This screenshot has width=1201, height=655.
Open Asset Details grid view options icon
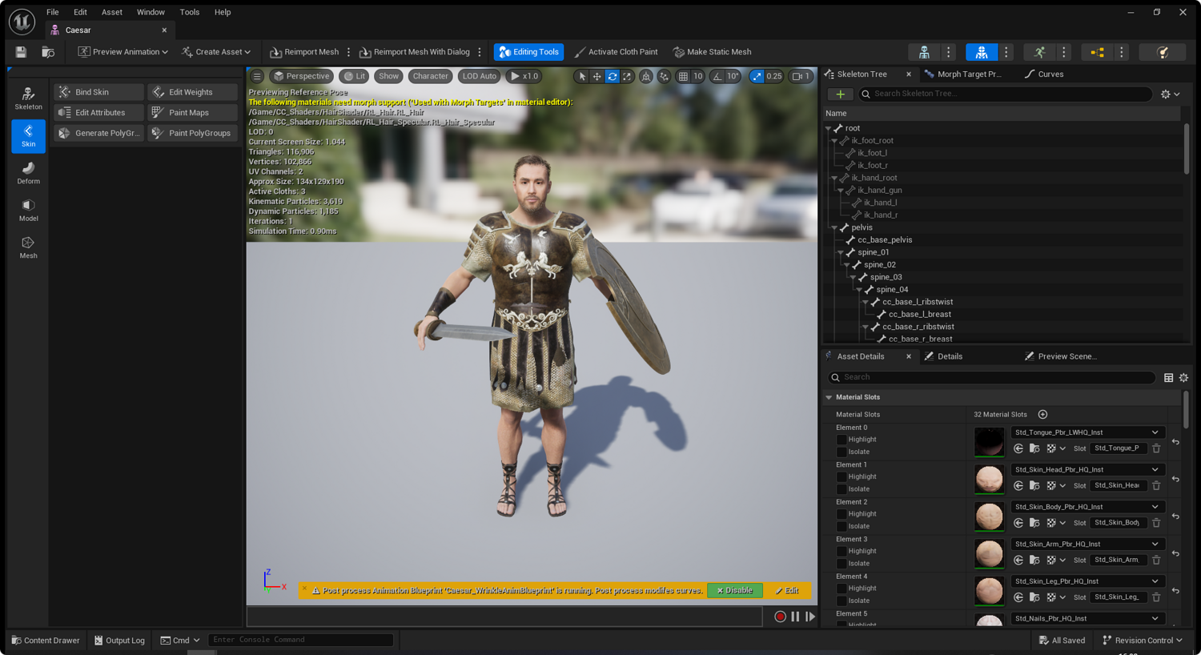1169,377
